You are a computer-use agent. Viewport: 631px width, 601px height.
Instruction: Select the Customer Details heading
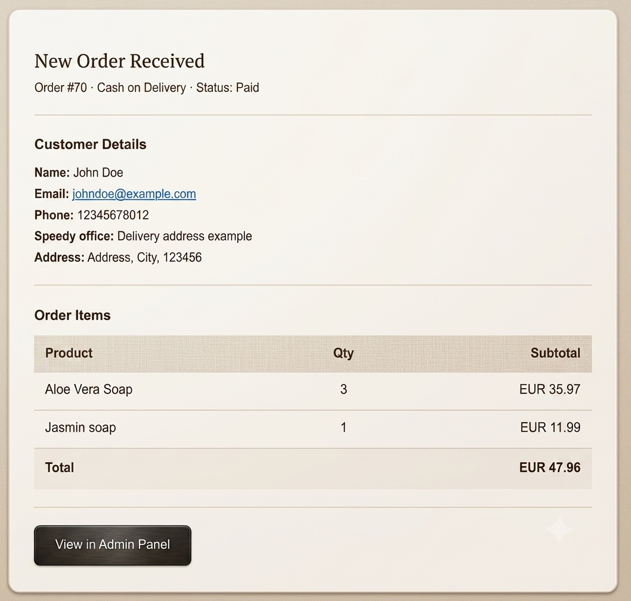pos(90,144)
